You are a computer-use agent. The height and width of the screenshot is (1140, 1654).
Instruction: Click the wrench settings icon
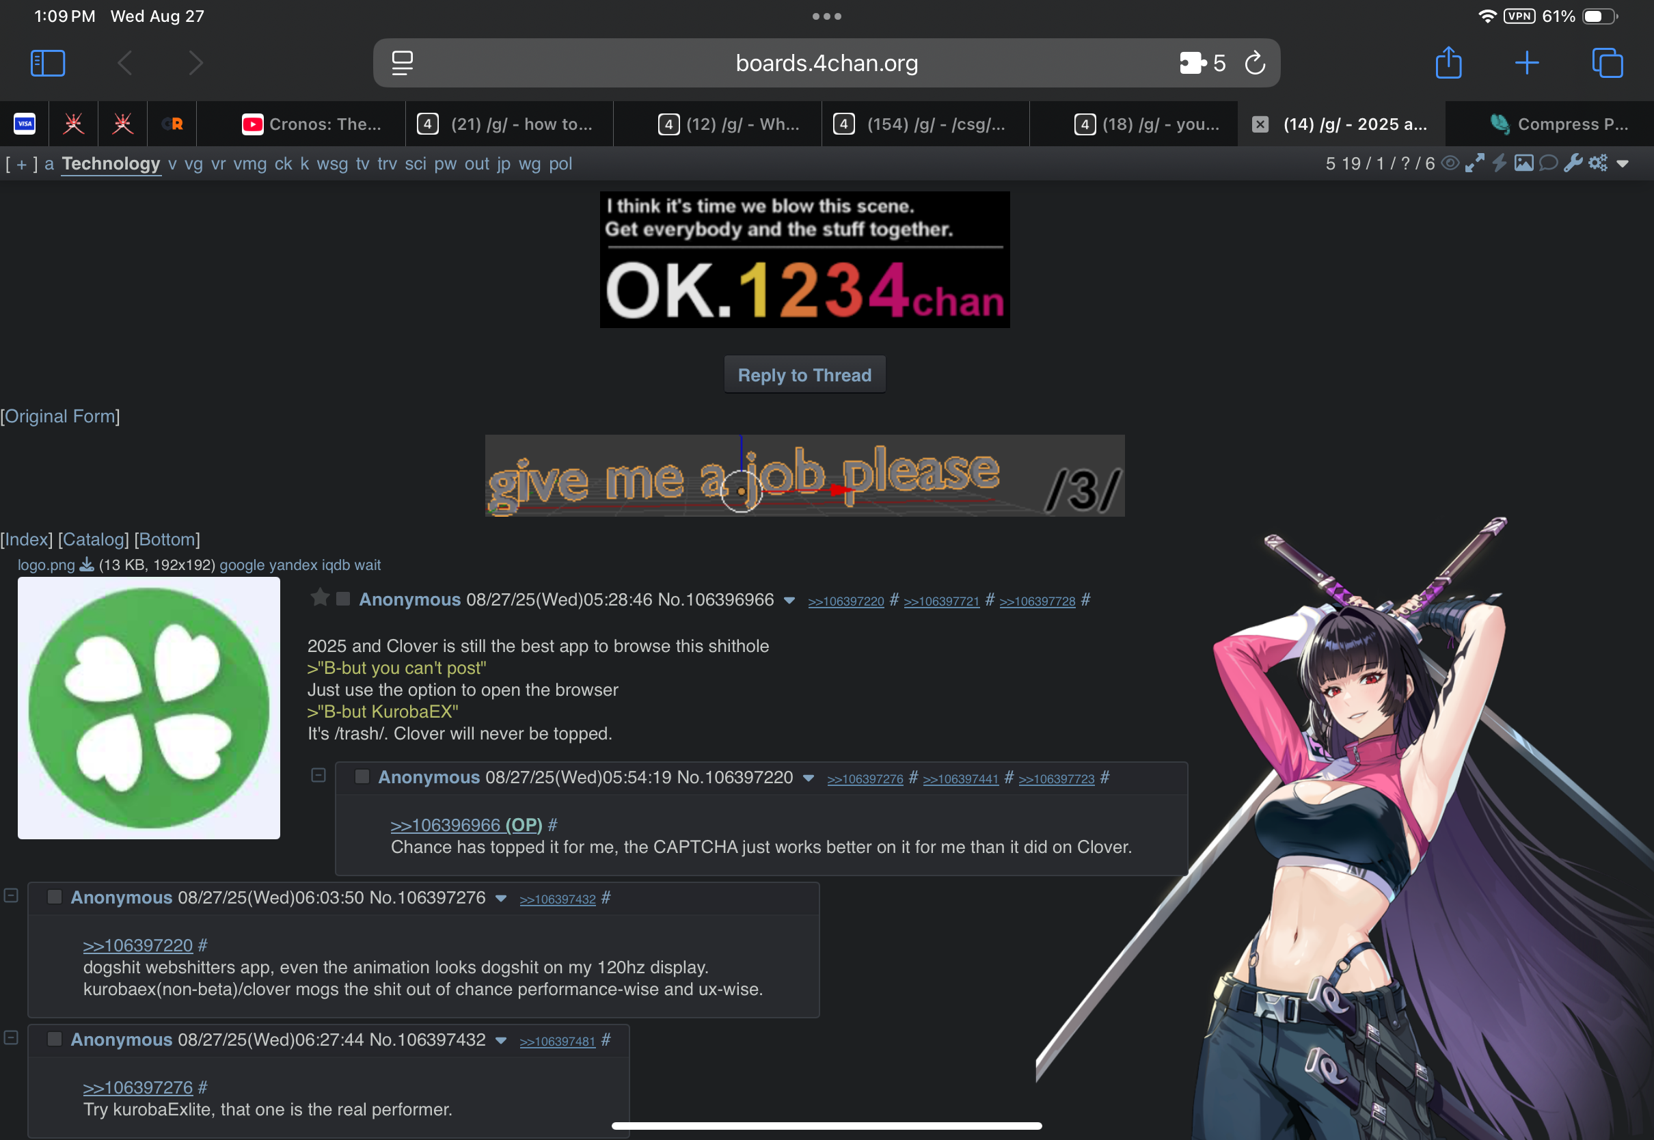point(1572,163)
